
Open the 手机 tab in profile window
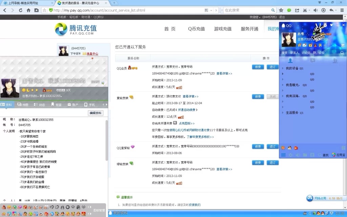[x=89, y=104]
